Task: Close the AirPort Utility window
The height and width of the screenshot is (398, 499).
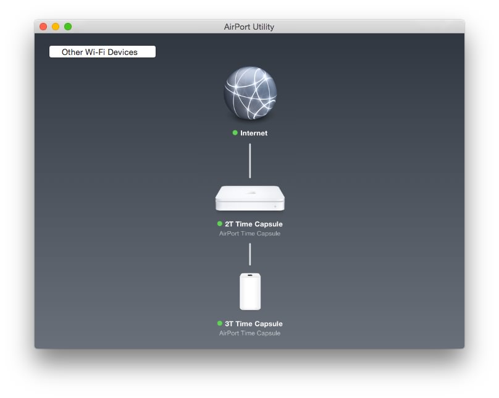Action: tap(43, 27)
